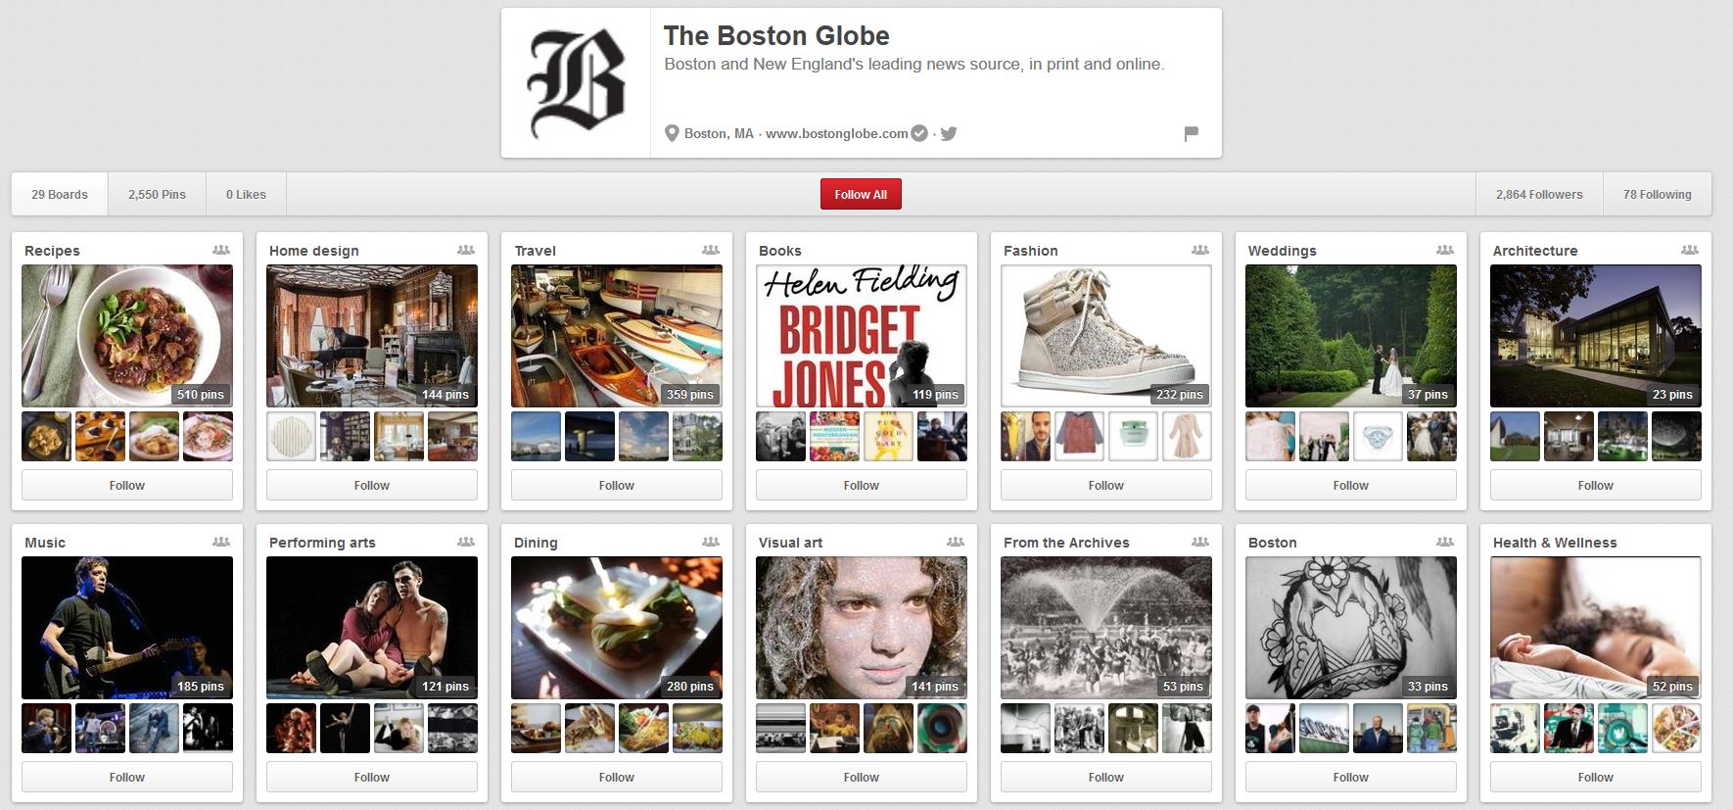Follow the Recipes board
1733x810 pixels.
127,485
